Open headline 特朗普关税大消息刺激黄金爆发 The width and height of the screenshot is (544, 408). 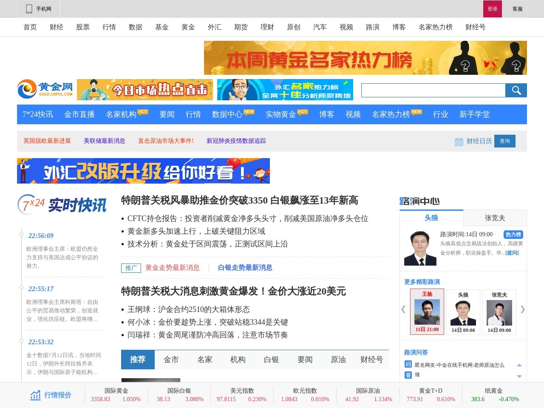[x=233, y=291]
